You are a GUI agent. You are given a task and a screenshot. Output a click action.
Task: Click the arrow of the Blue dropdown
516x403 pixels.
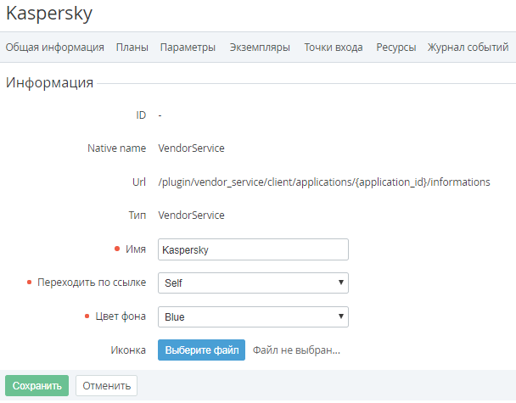pyautogui.click(x=341, y=316)
